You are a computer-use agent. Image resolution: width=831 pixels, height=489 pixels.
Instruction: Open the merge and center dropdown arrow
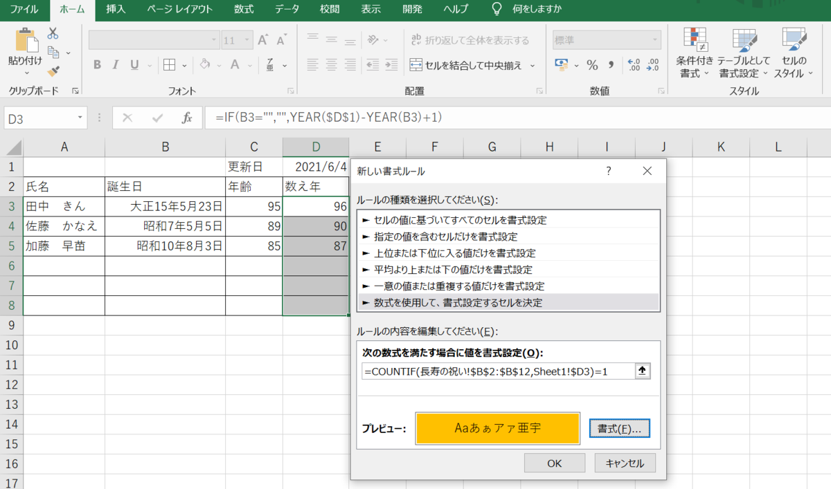coord(533,65)
